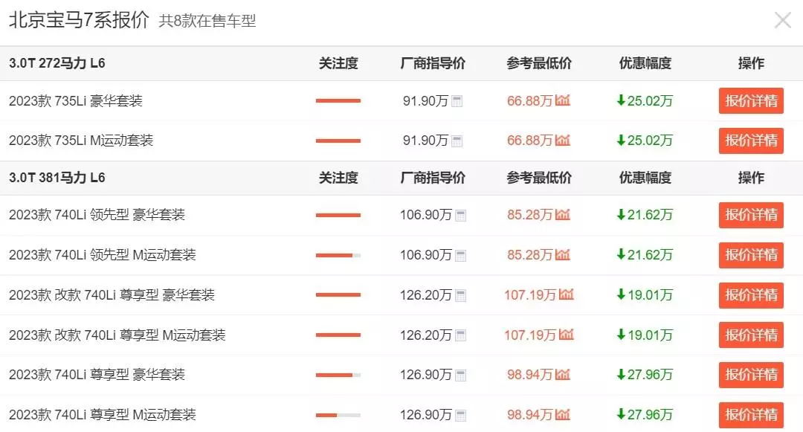Open calculator icon beside 735Li 豪华套装 91.90万
The height and width of the screenshot is (432, 803).
(457, 101)
